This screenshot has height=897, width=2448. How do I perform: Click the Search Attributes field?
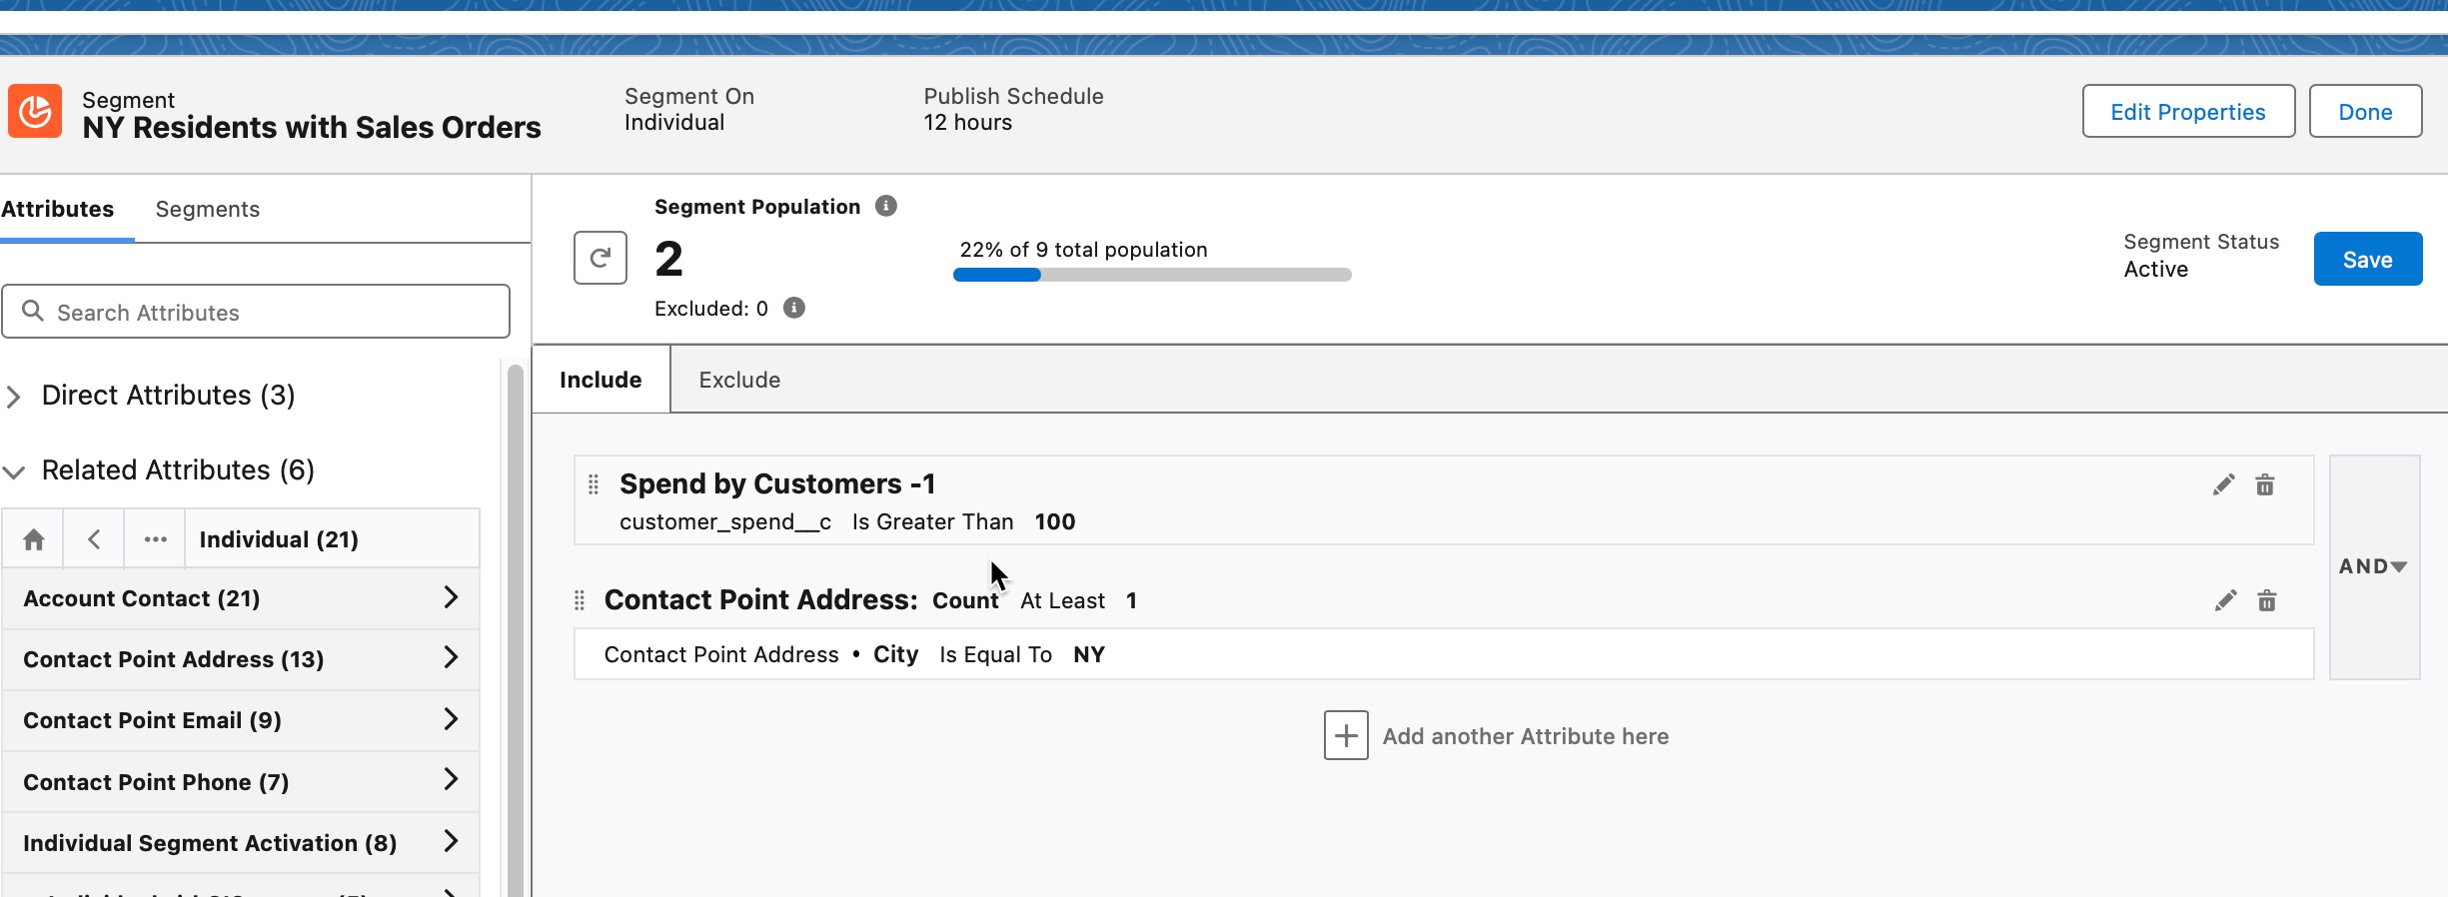[256, 312]
